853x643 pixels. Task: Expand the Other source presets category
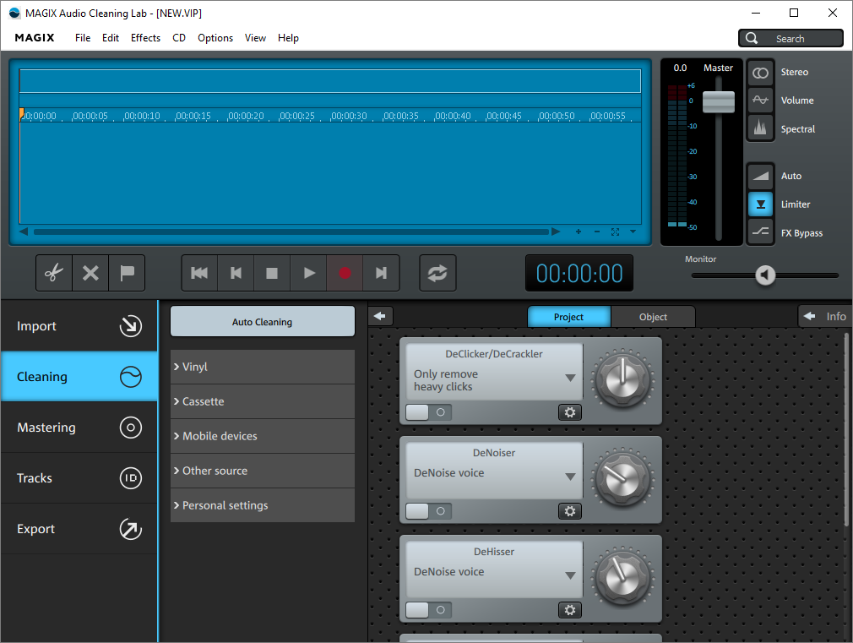[x=262, y=471]
